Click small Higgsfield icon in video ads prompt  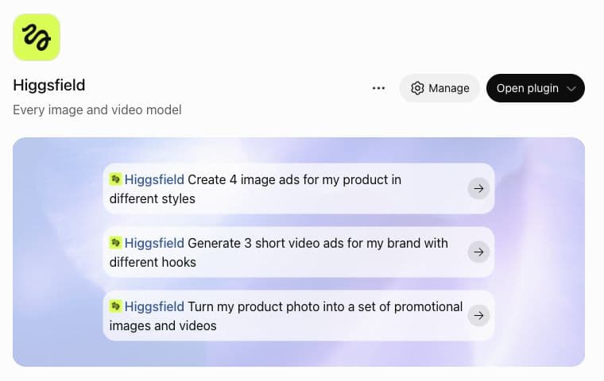pyautogui.click(x=115, y=242)
